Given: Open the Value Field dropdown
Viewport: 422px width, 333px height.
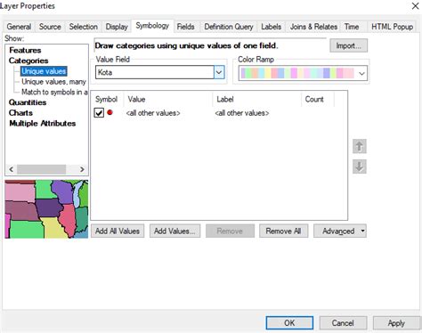Looking at the screenshot, I should click(x=219, y=72).
